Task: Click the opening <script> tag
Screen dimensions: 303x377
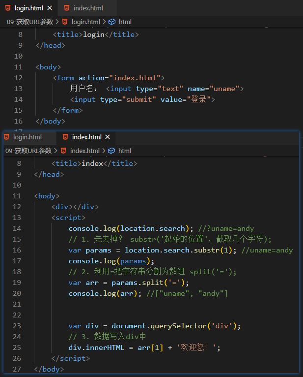Action: [68, 218]
